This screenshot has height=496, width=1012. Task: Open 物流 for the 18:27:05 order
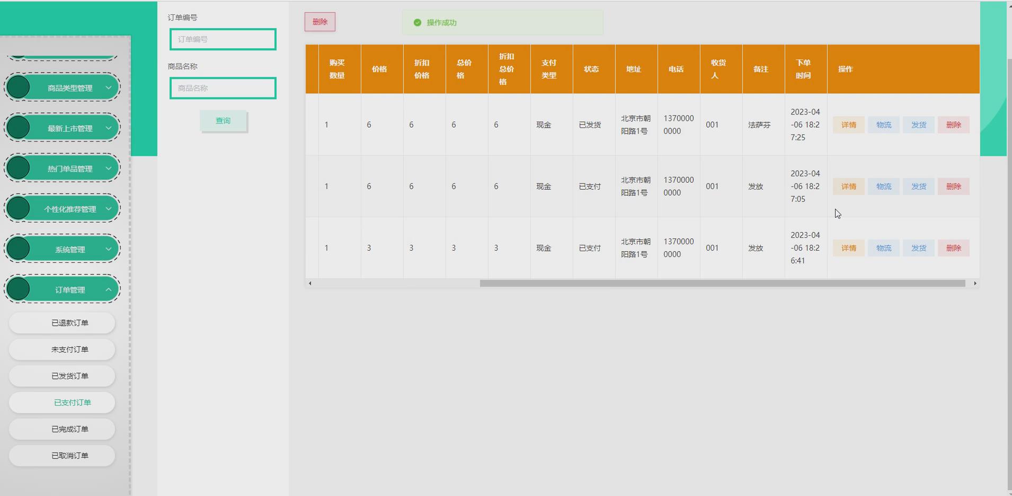pyautogui.click(x=884, y=187)
